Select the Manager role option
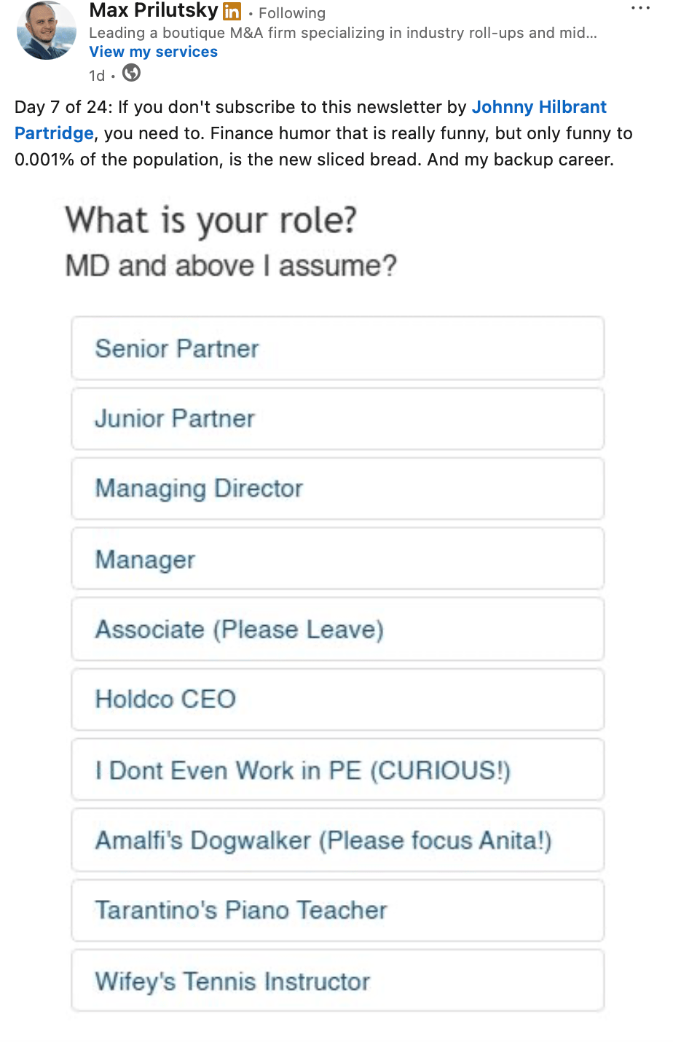 point(337,559)
